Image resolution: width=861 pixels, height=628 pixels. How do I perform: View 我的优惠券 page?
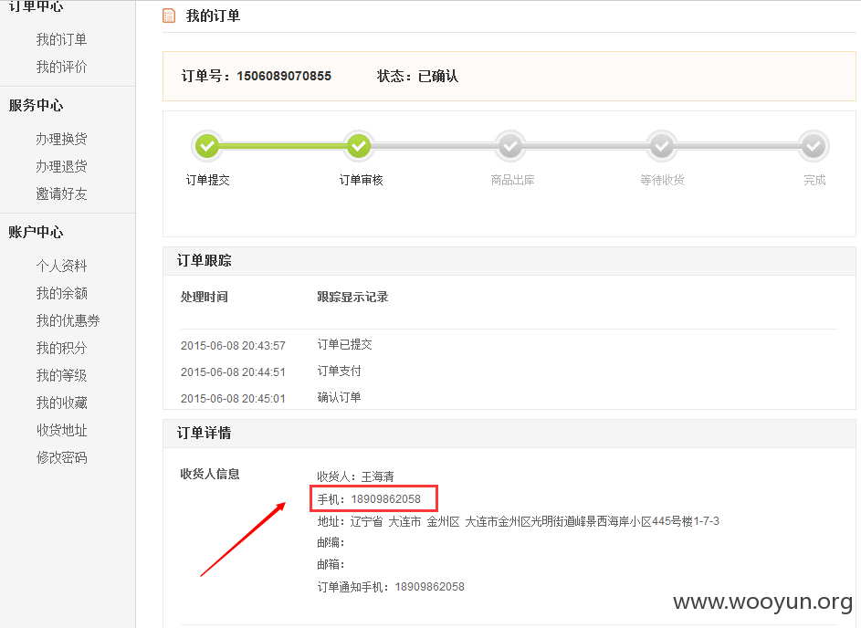(68, 320)
